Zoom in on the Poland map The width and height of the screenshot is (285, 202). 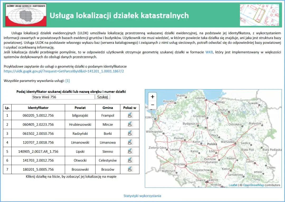pyautogui.click(x=152, y=97)
